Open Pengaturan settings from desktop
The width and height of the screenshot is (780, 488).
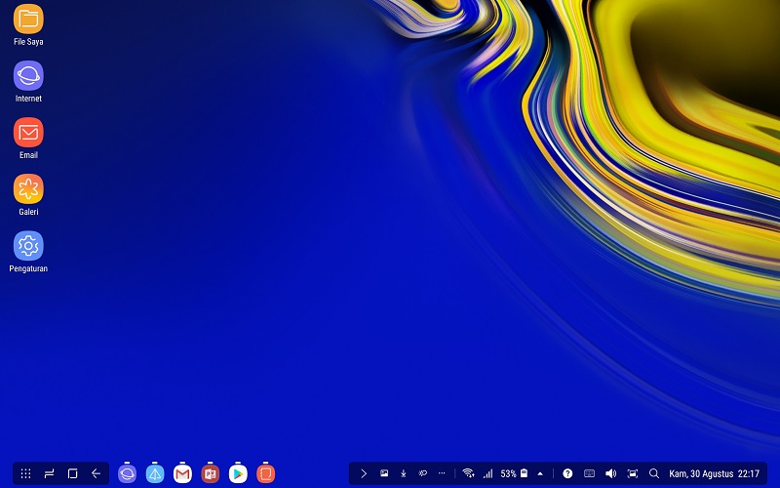28,246
